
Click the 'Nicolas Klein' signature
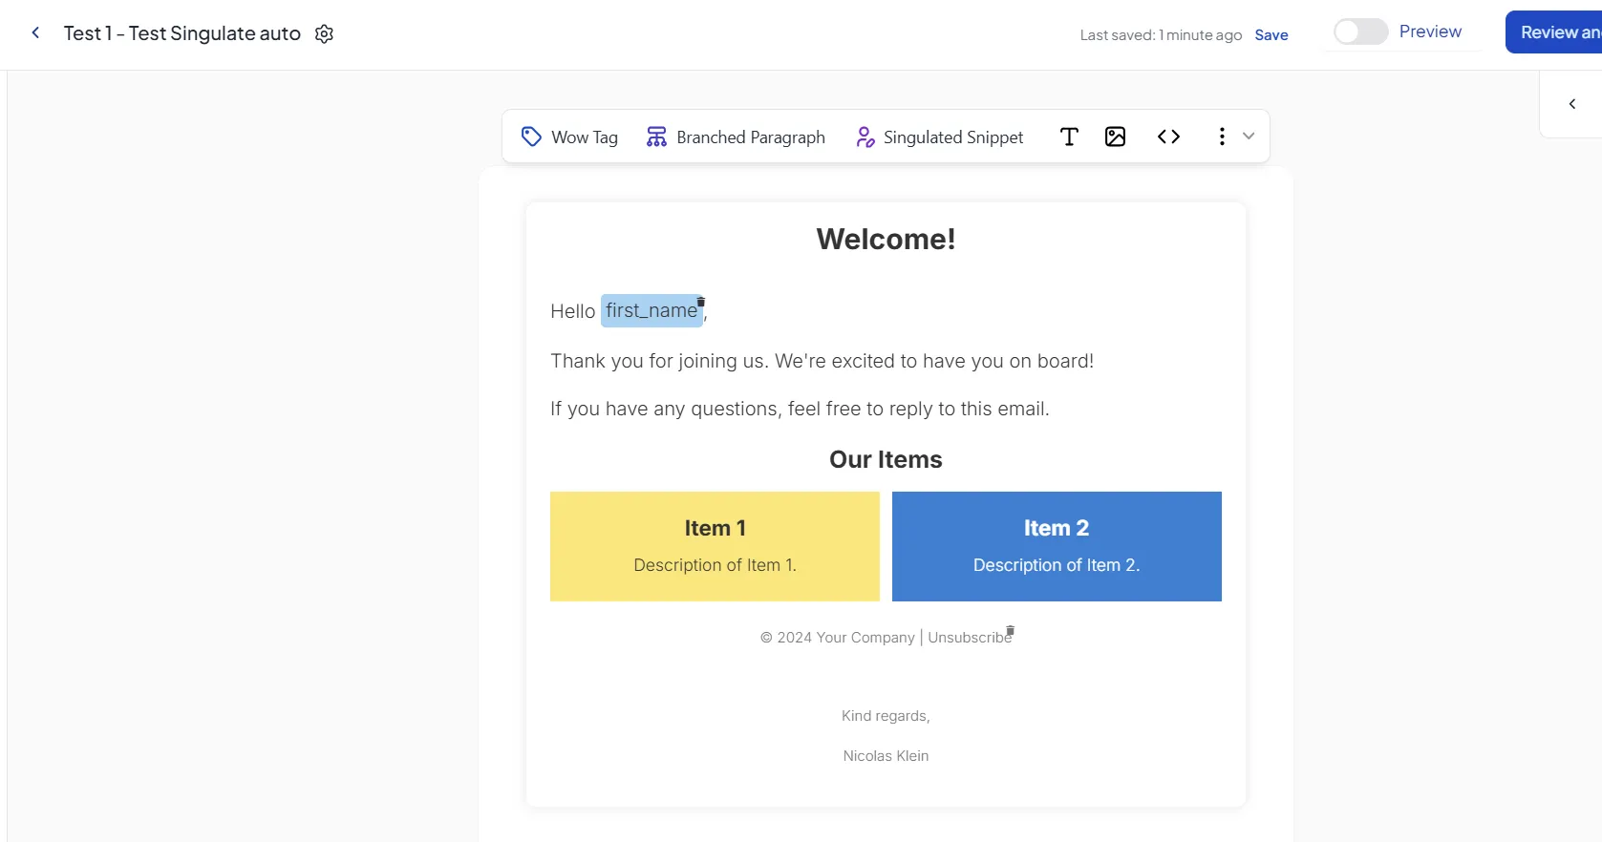[x=886, y=756]
